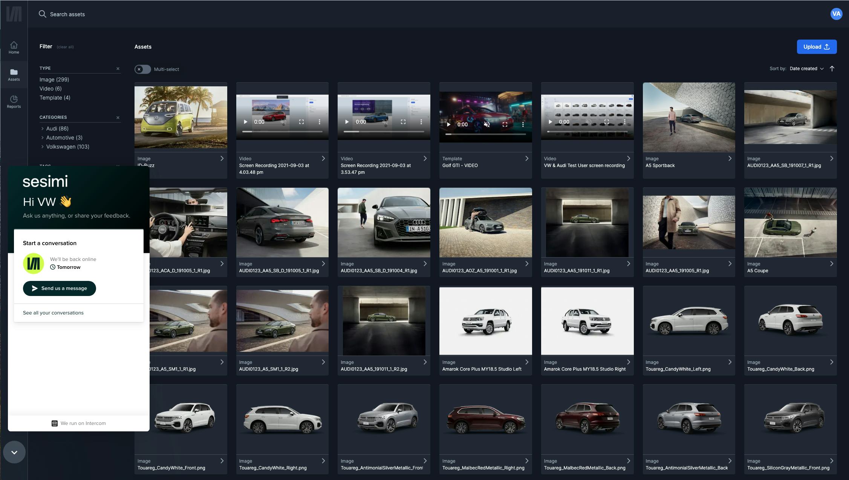849x480 pixels.
Task: Clear the TYPE filter with its X
Action: coord(118,69)
